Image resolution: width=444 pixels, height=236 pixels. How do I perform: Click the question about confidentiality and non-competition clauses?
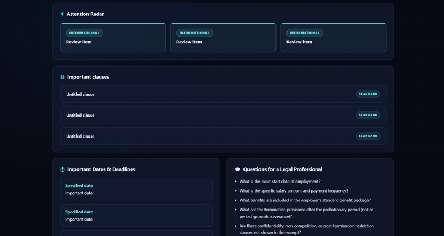point(307,229)
